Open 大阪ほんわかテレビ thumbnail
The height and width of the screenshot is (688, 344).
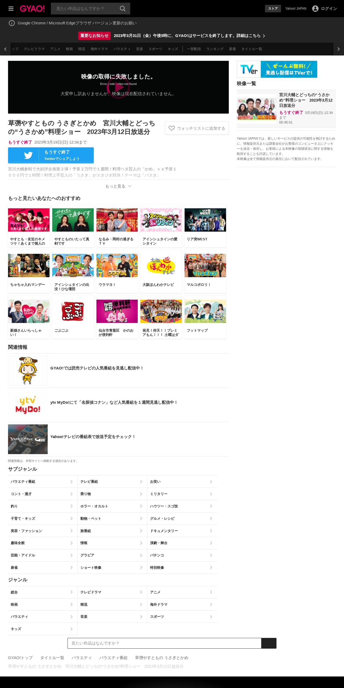161,266
